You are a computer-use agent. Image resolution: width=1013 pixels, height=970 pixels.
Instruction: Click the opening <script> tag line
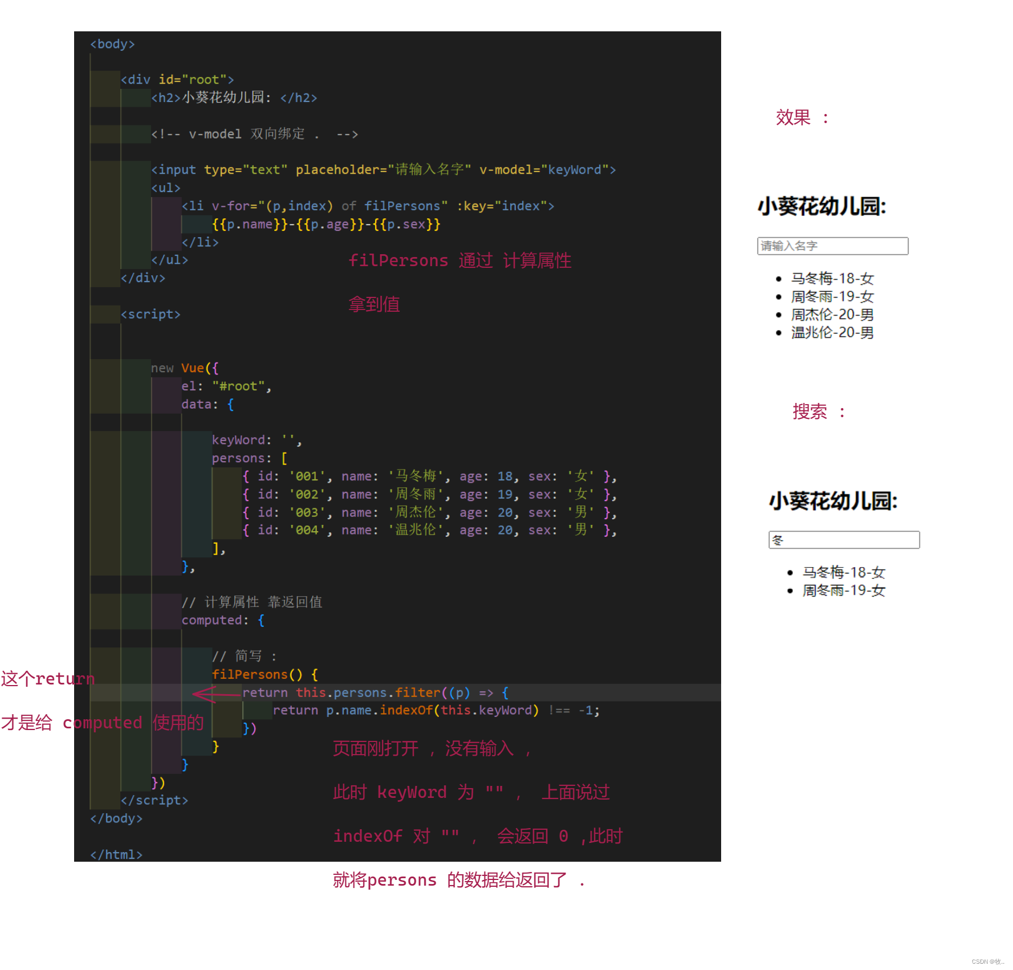(150, 314)
